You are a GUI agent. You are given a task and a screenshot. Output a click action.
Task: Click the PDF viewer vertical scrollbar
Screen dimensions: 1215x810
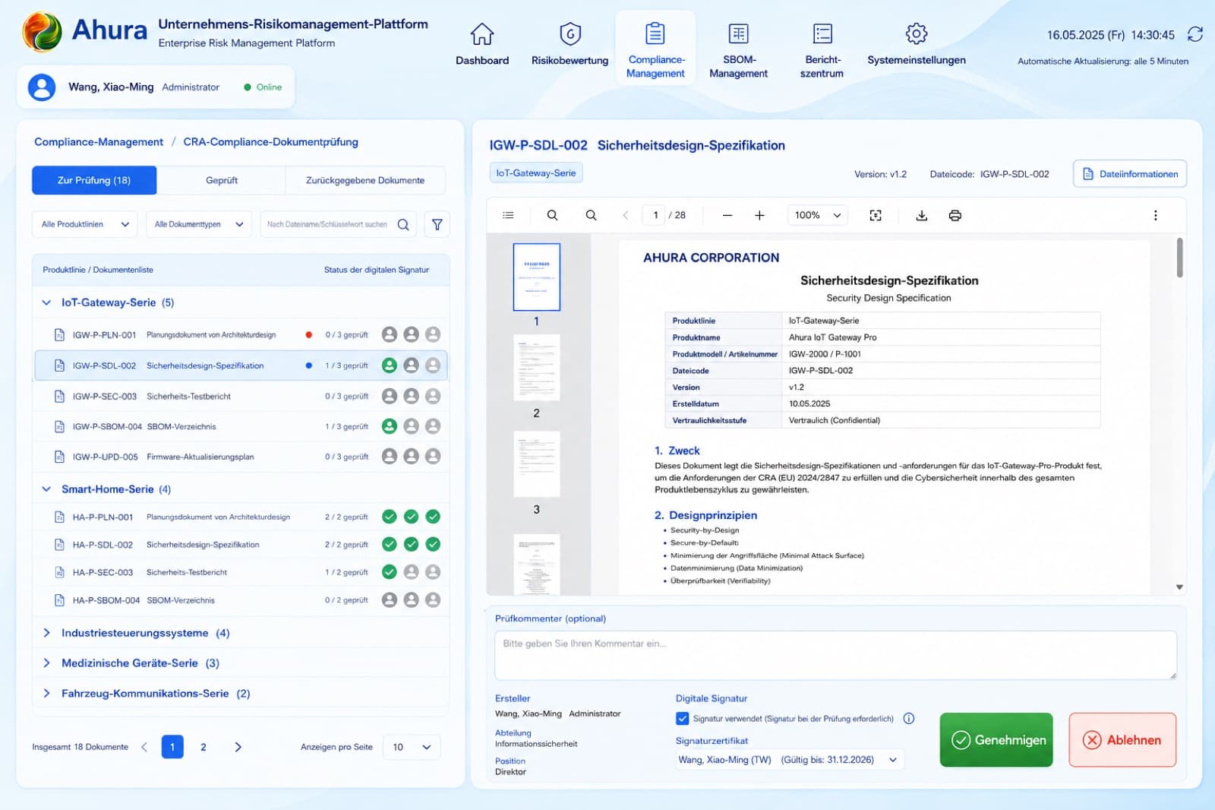(1179, 258)
